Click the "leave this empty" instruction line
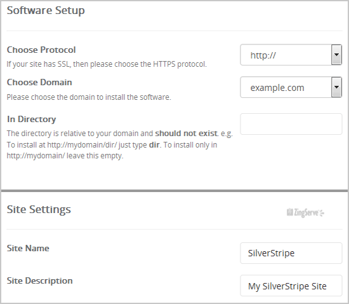Image resolution: width=349 pixels, height=304 pixels. (65, 156)
